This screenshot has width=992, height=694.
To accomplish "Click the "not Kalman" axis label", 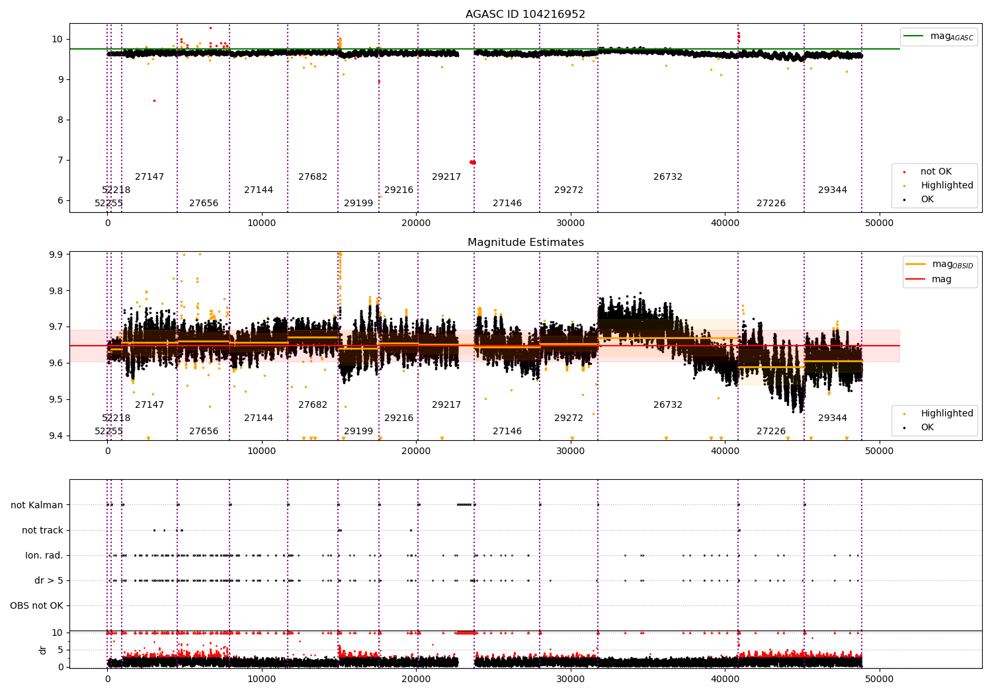I will (37, 505).
